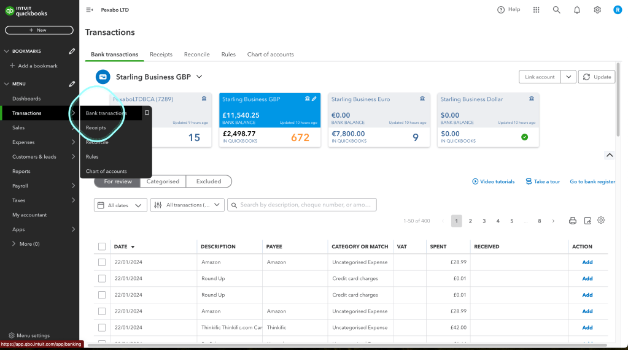The image size is (628, 350).
Task: Collapse the BOOKMARKS section
Action: pyautogui.click(x=6, y=51)
